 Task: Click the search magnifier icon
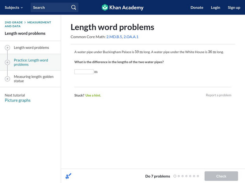[73, 7]
